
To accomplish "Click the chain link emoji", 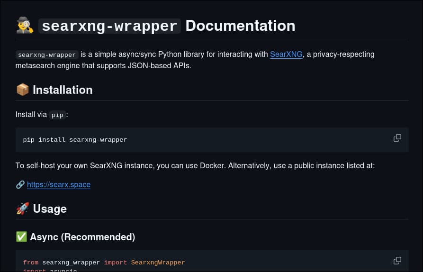I will [20, 185].
